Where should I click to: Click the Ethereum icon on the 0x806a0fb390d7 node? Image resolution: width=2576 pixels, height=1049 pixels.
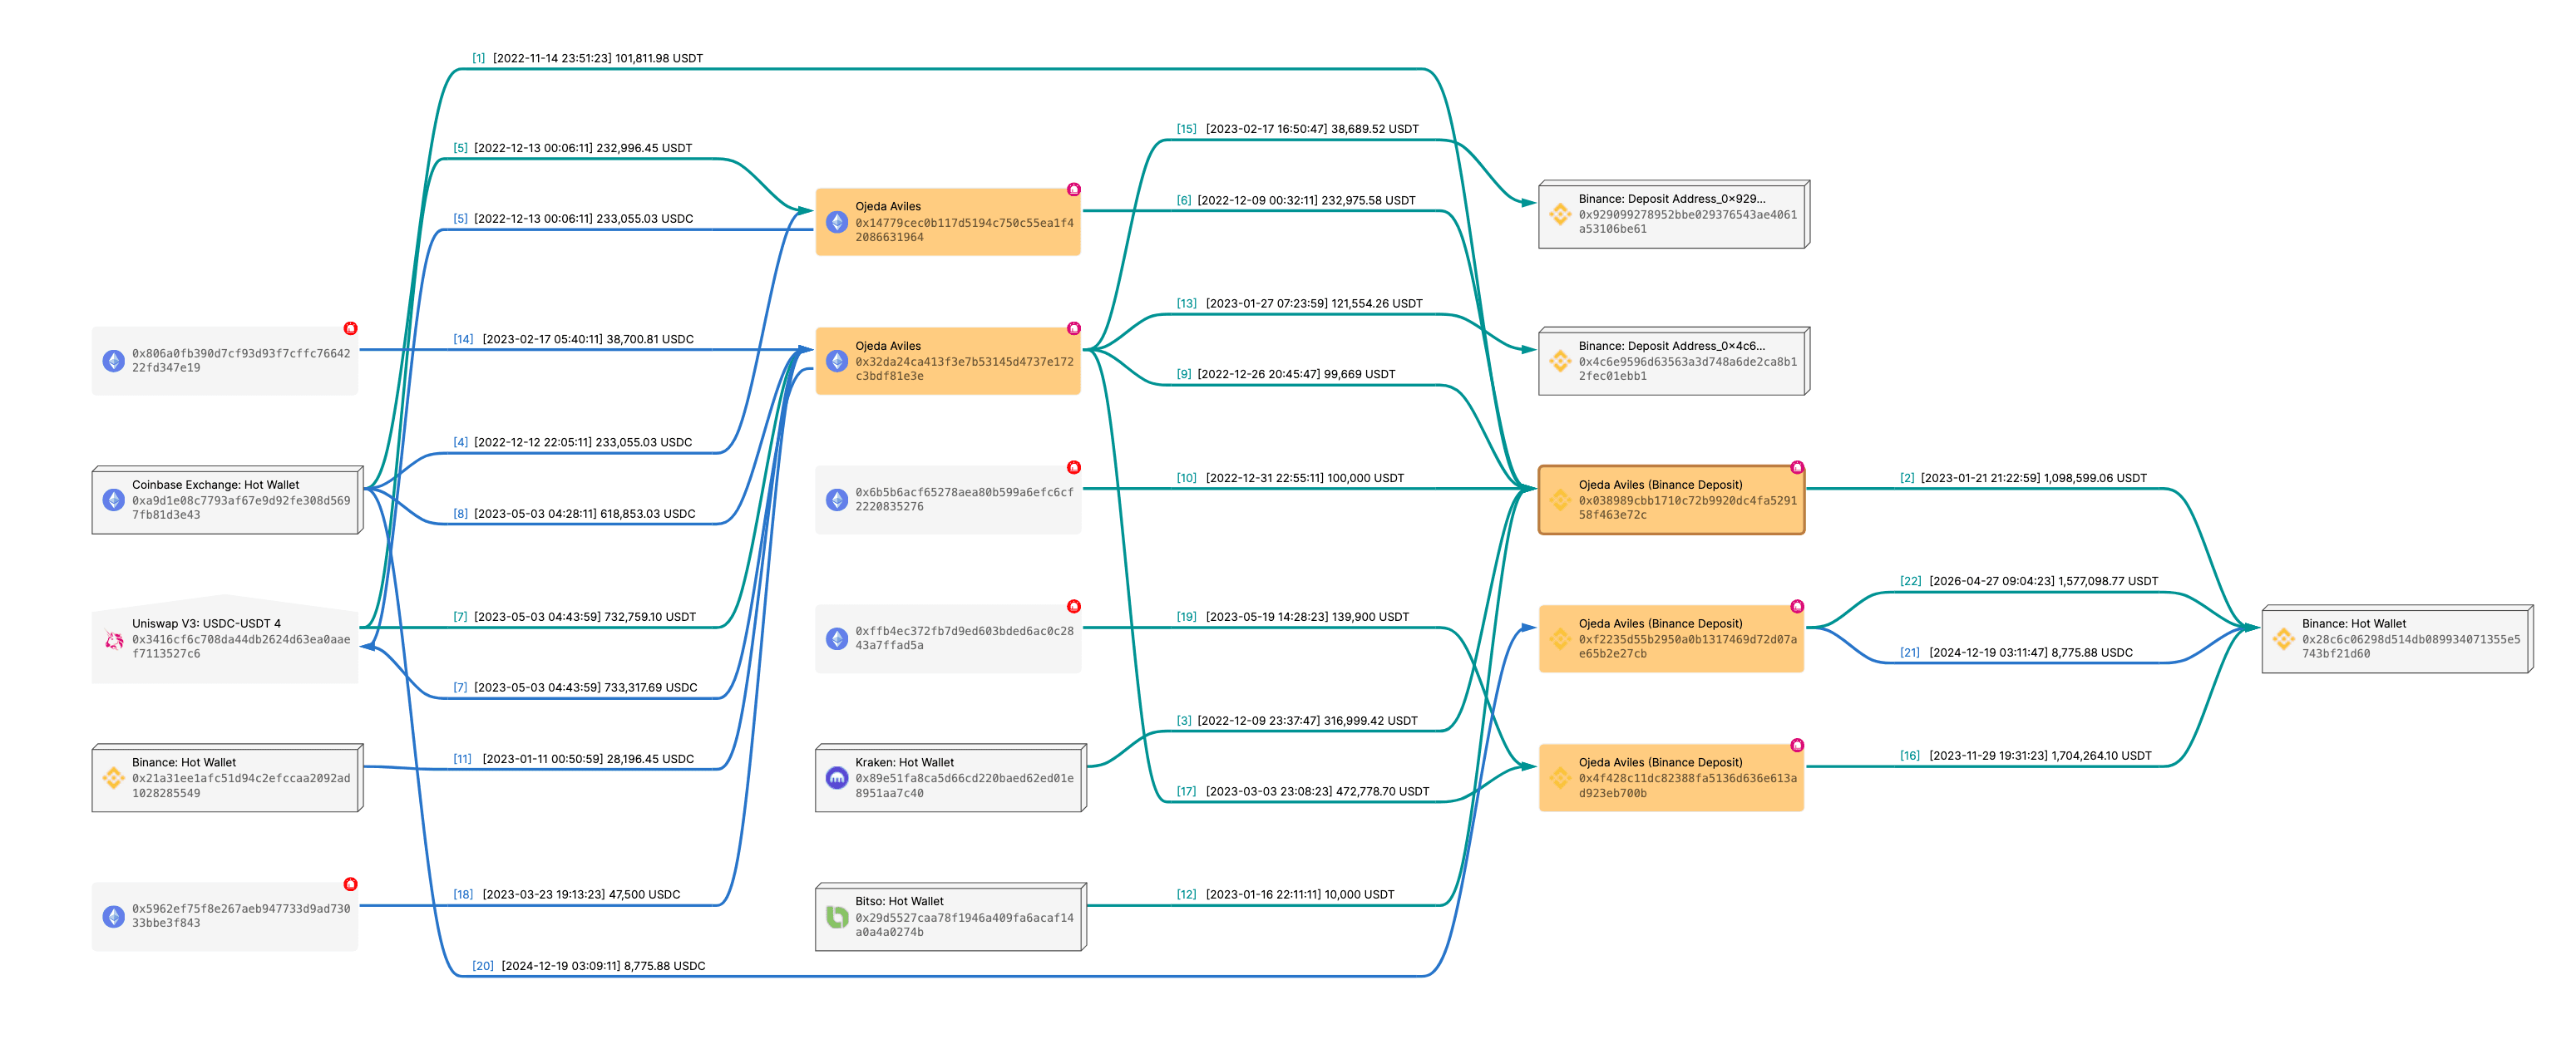(x=113, y=361)
